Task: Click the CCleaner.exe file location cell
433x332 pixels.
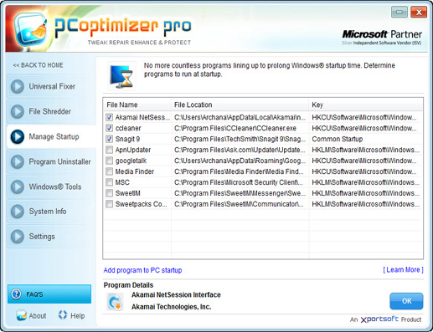Action: [235, 128]
